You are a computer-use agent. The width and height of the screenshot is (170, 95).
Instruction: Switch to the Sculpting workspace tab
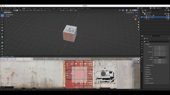tap(35, 8)
